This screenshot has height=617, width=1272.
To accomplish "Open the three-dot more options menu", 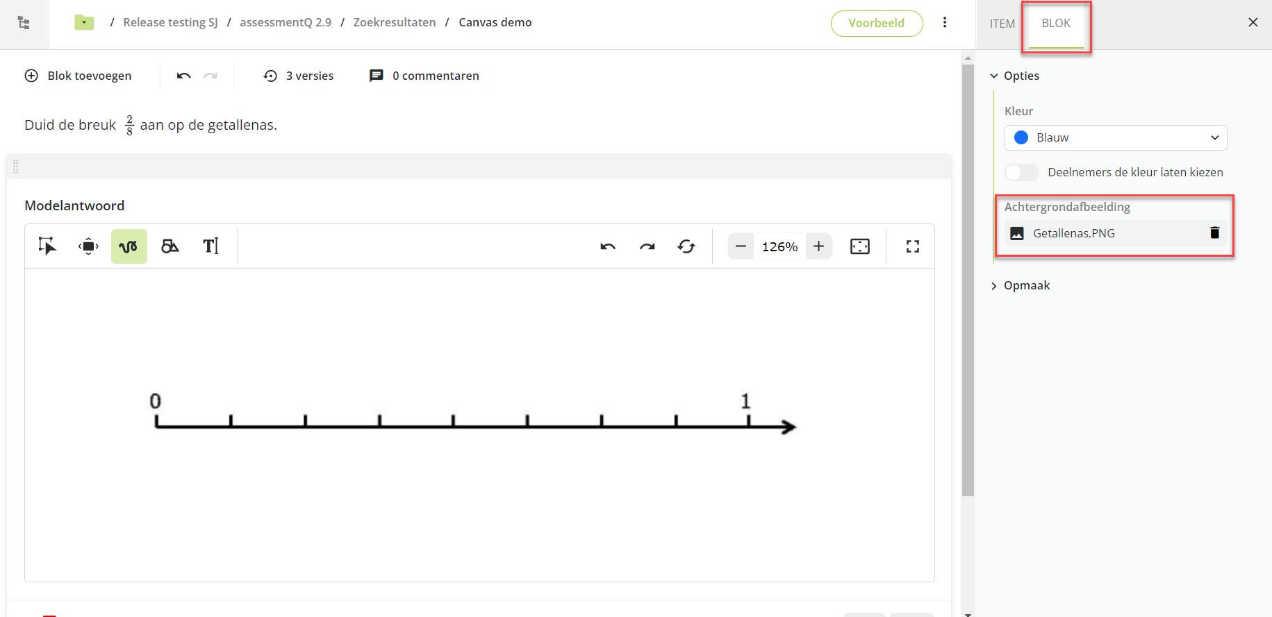I will (x=944, y=23).
